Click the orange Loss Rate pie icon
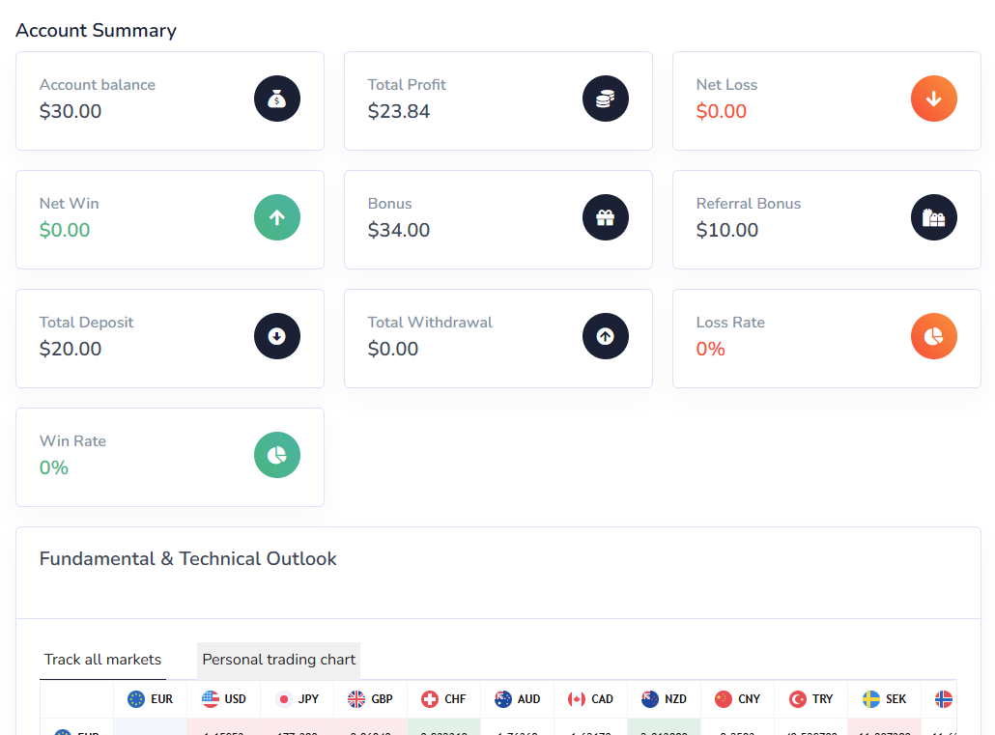Image resolution: width=995 pixels, height=735 pixels. point(934,336)
